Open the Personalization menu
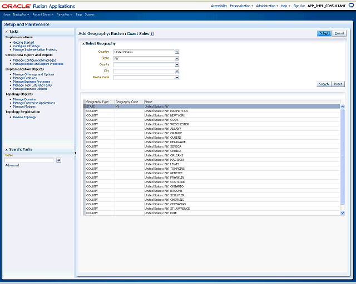This screenshot has height=284, width=356. tap(241, 6)
